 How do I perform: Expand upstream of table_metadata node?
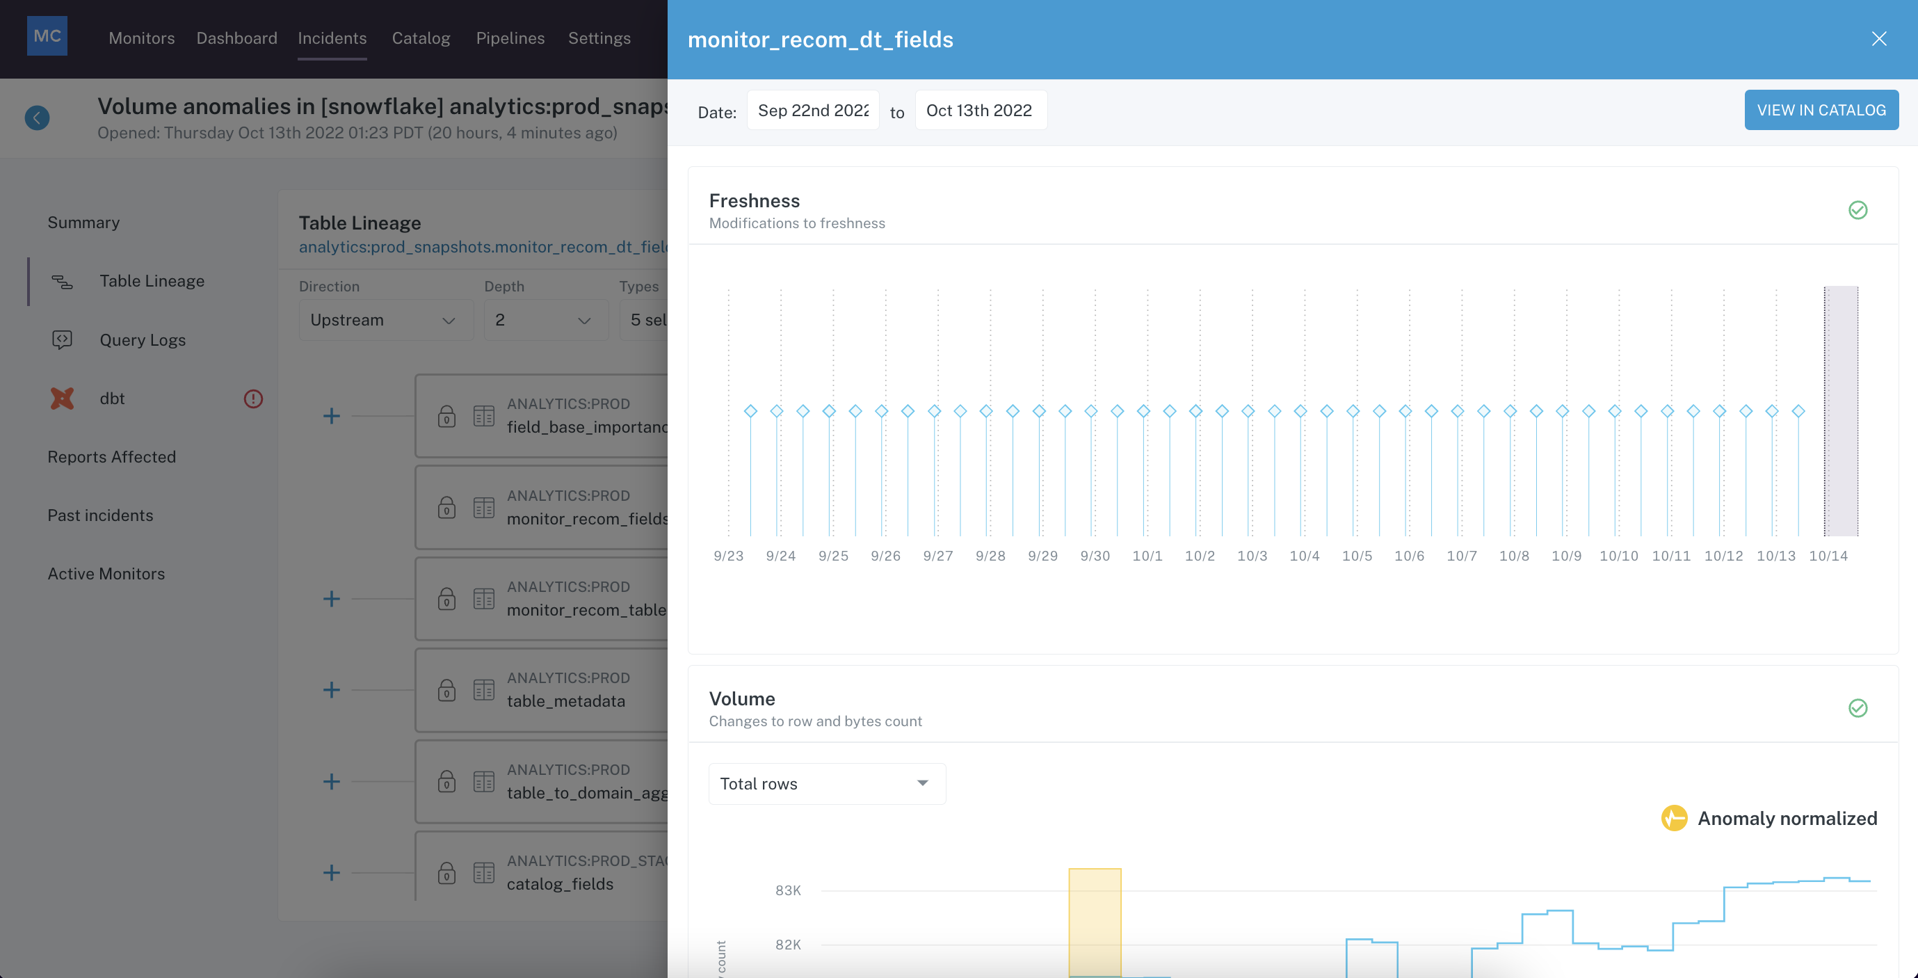click(x=331, y=690)
